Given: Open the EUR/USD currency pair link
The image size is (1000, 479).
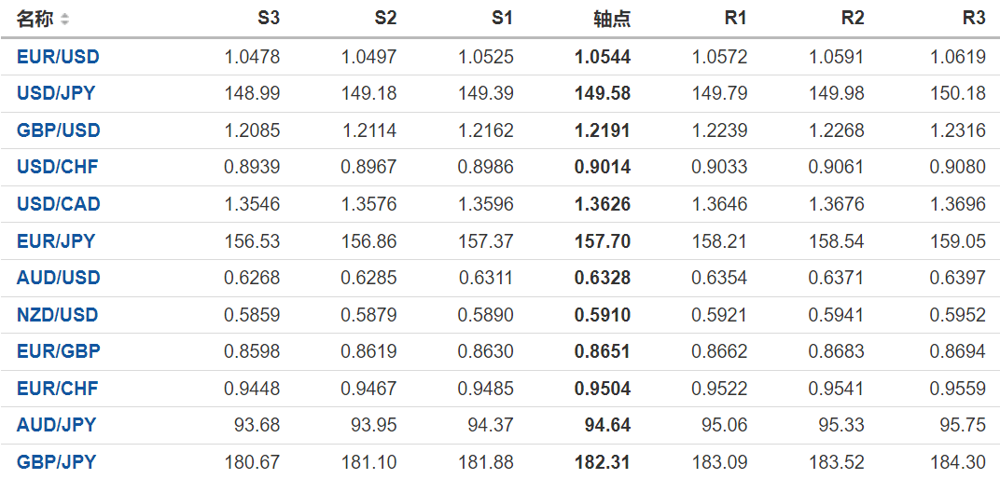Looking at the screenshot, I should click(58, 57).
